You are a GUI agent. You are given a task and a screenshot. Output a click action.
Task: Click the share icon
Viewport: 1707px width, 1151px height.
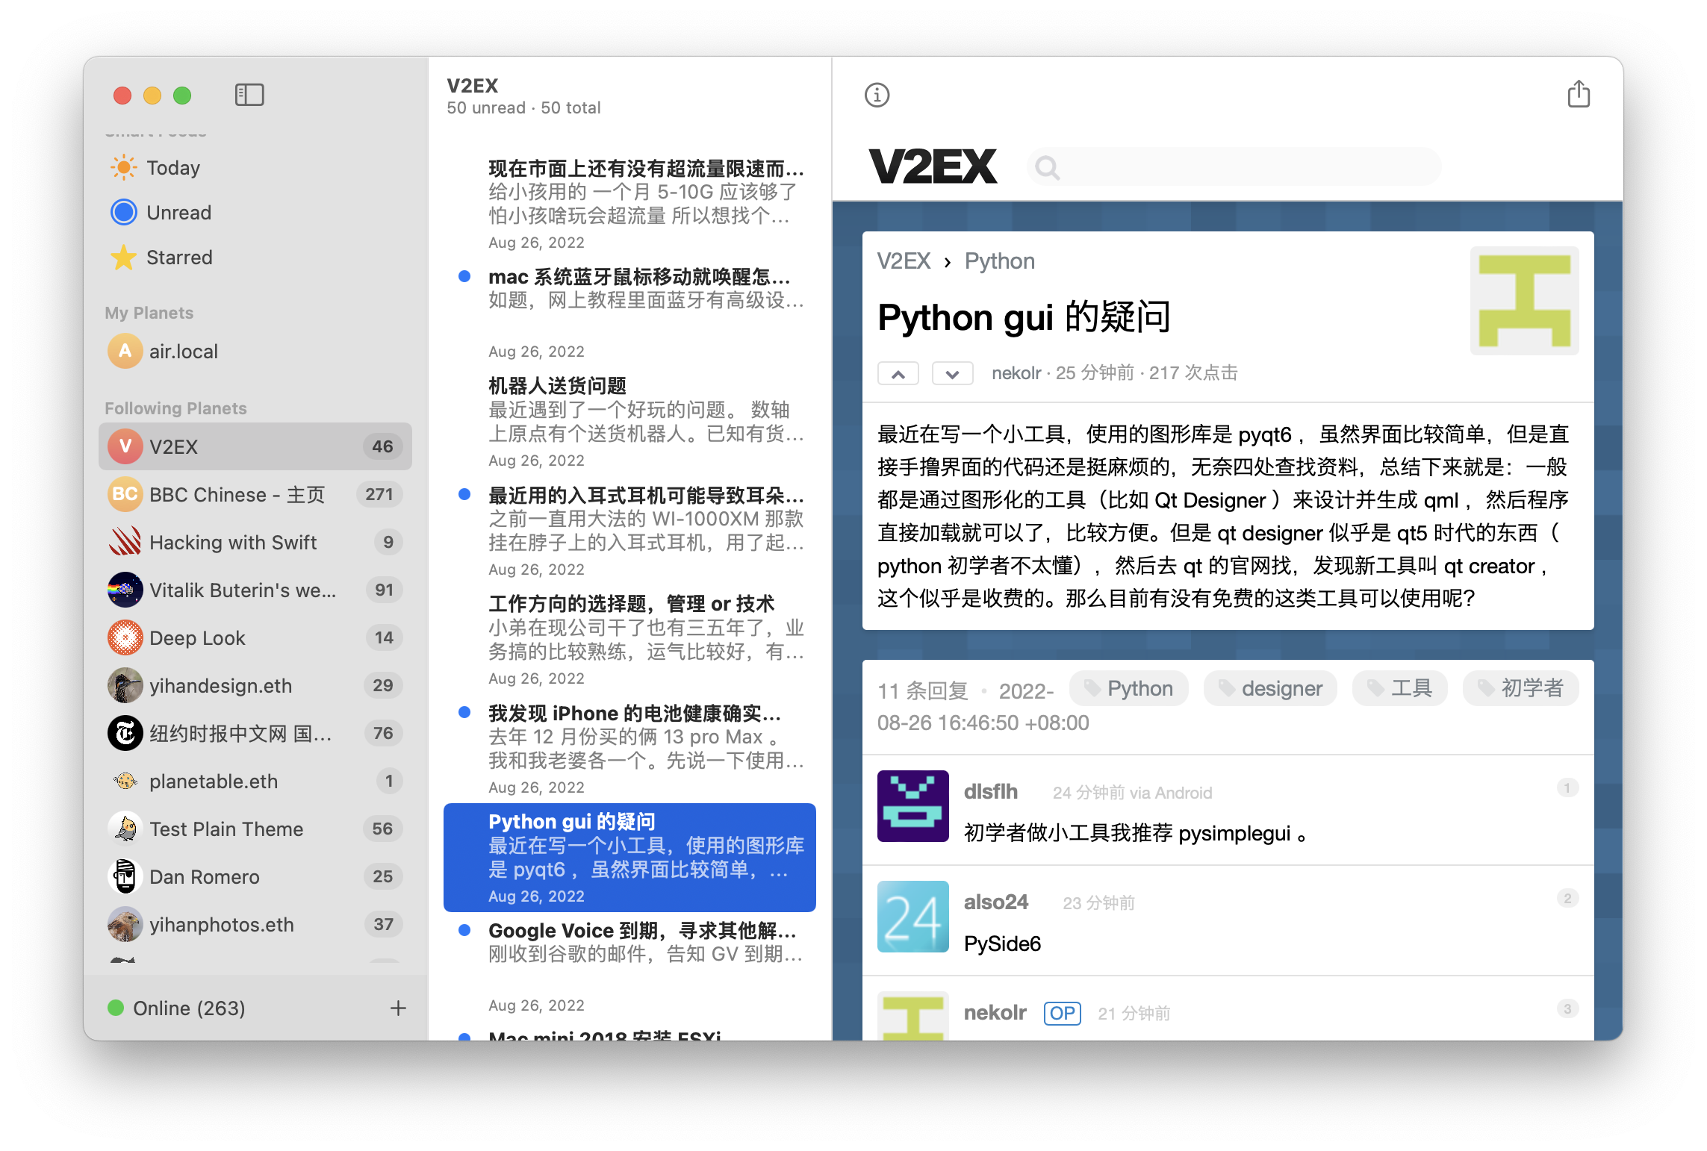pyautogui.click(x=1578, y=95)
